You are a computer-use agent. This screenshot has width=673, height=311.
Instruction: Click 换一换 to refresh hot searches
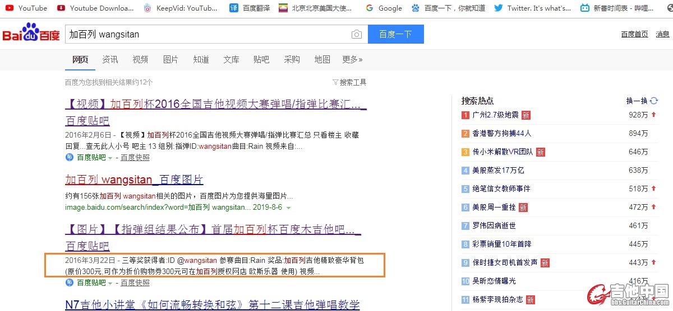[x=637, y=101]
